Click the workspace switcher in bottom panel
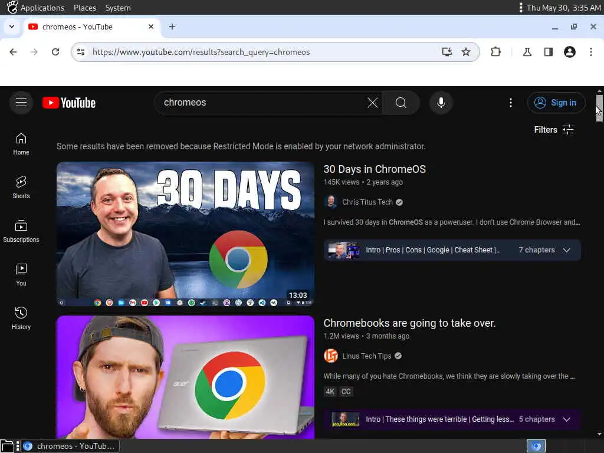Screen dimensions: 604x453 (x=536, y=446)
